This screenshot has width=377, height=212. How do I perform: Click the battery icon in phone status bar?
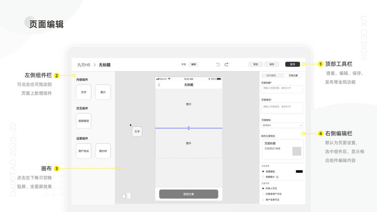[x=219, y=79]
